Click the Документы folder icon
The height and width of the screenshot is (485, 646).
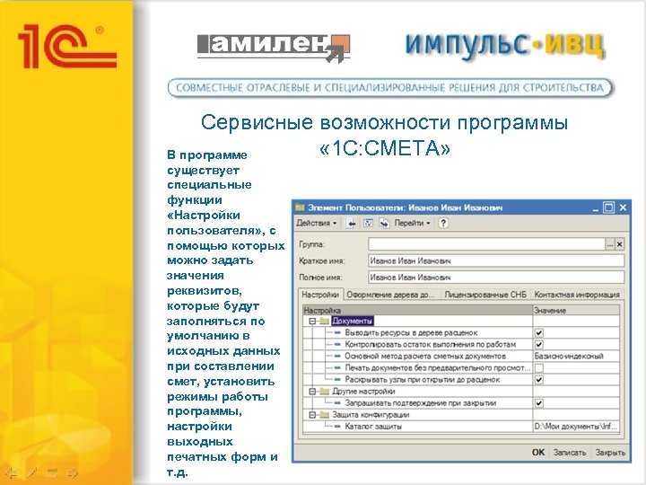pos(324,321)
